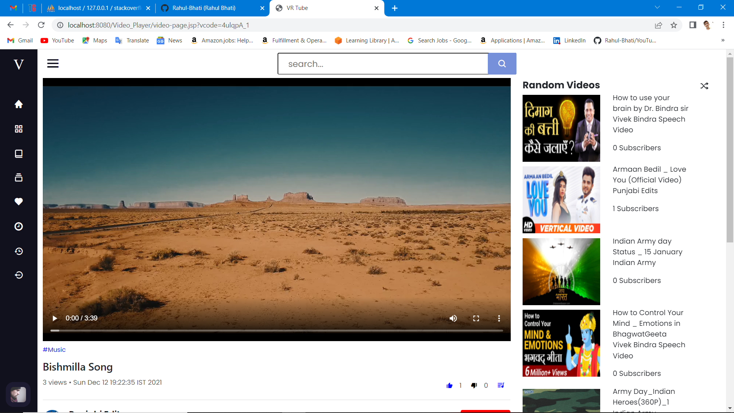Click the history icon in sidebar
The height and width of the screenshot is (413, 734).
18,251
